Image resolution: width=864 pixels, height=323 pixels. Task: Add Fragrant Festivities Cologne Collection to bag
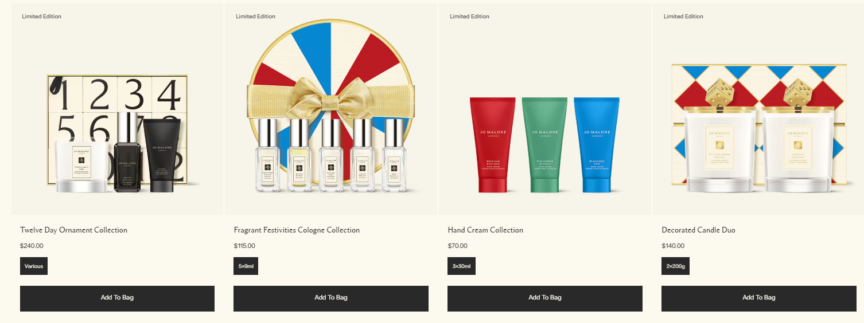click(x=331, y=298)
